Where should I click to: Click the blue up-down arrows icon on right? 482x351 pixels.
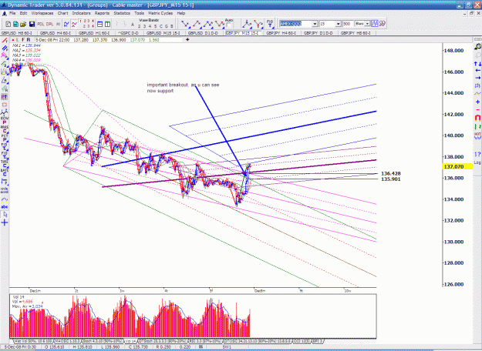[477, 64]
